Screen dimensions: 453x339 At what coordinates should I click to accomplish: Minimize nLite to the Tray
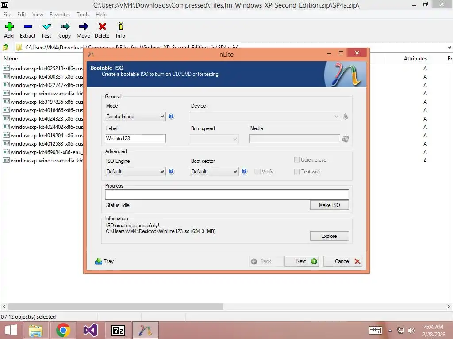[104, 261]
